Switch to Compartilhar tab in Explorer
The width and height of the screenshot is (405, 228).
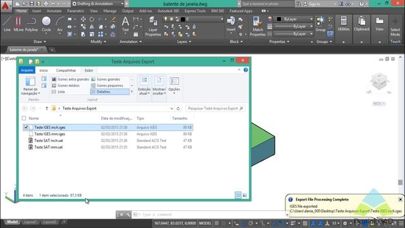click(x=66, y=70)
